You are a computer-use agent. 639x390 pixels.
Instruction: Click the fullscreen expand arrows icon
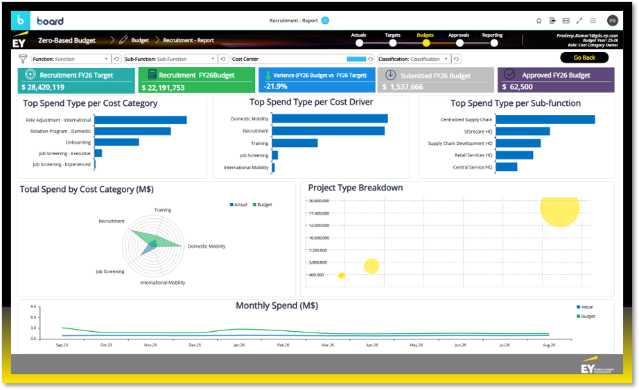pos(579,21)
